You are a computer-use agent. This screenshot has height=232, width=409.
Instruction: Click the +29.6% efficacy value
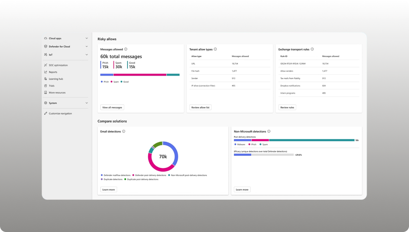tap(298, 155)
